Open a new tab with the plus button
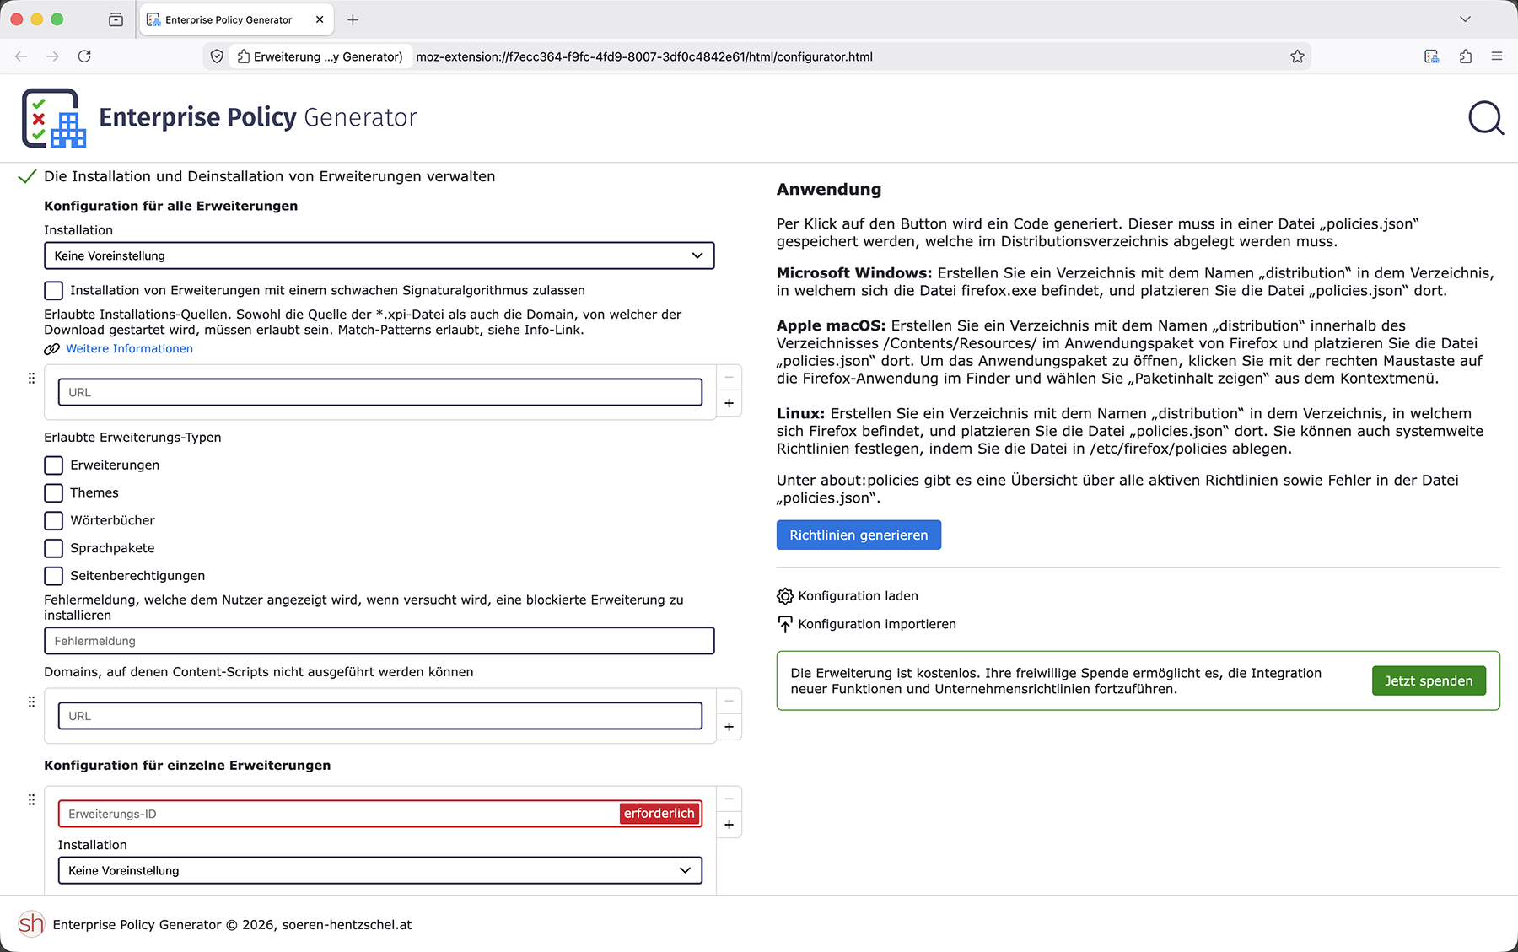Viewport: 1518px width, 952px height. pos(353,19)
